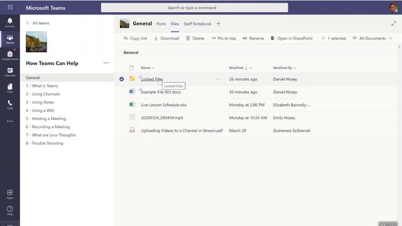Image resolution: width=402 pixels, height=226 pixels.
Task: Open the Staff Notebook tab
Action: point(197,24)
